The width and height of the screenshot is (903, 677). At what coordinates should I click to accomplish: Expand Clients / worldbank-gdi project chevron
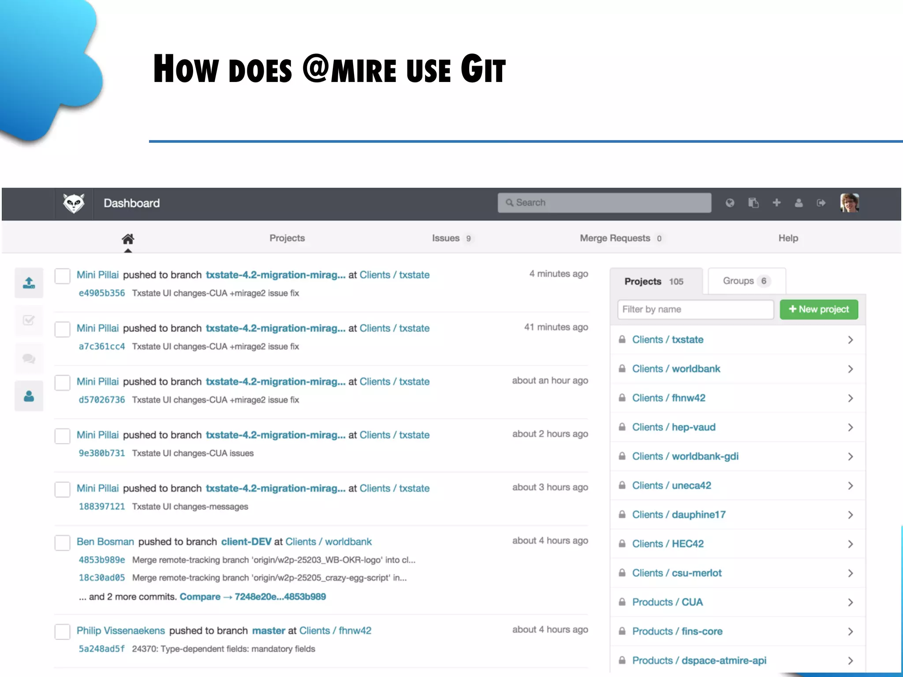coord(851,457)
